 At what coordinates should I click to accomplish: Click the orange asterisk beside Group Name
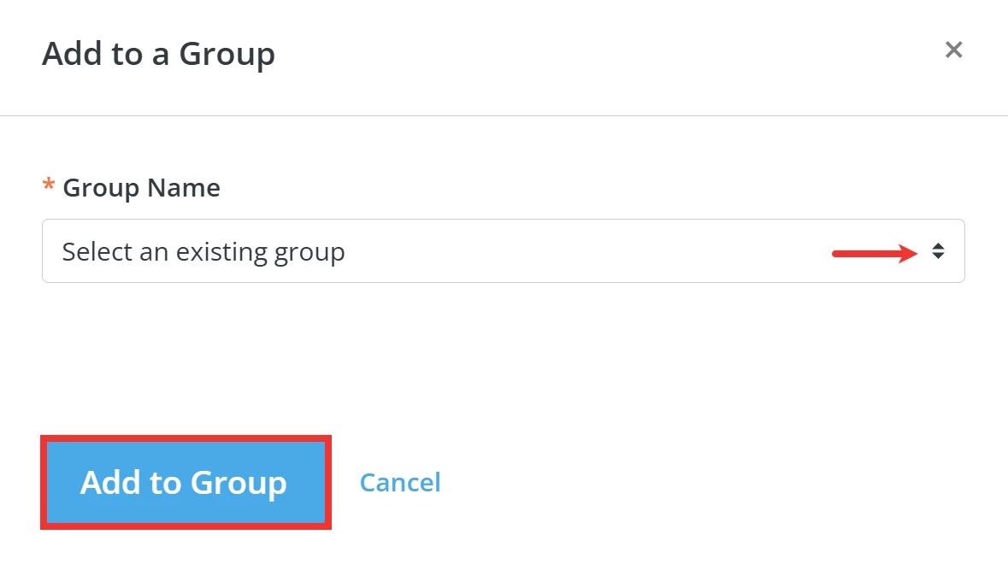(48, 187)
